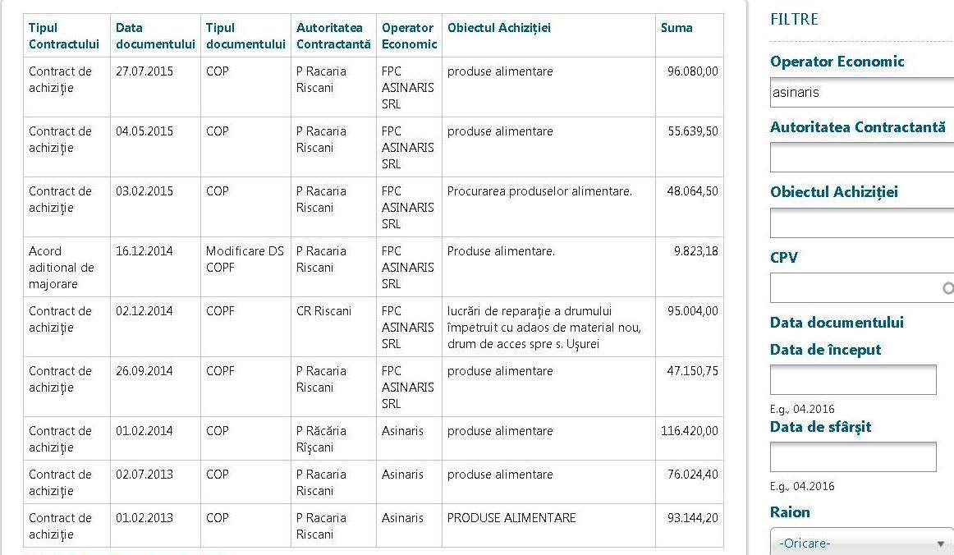Select the PRODUSE ALIMENTARE uppercase cell
Screen dimensions: 954x555
(x=511, y=518)
